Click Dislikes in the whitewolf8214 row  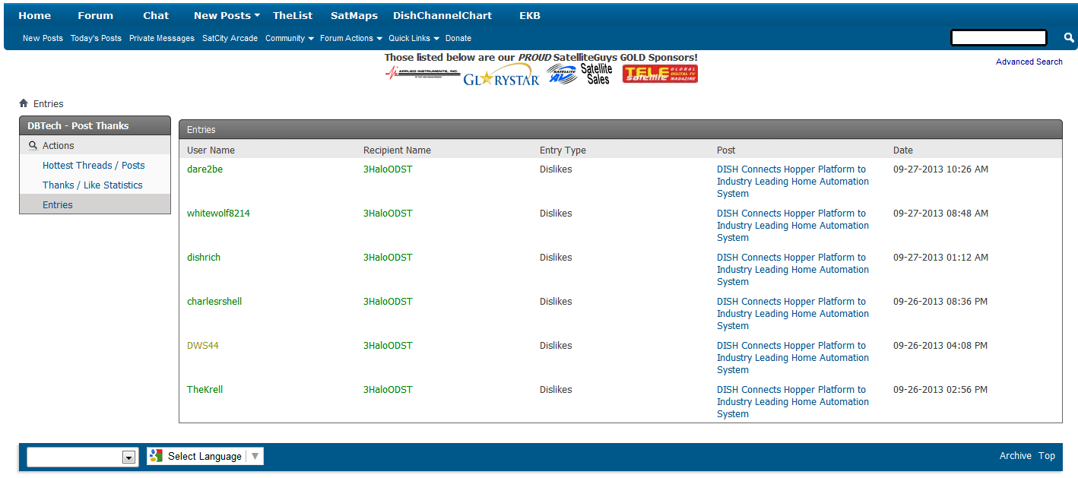556,213
